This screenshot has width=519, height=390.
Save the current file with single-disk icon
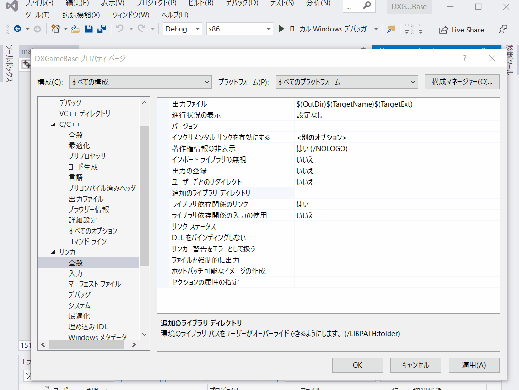click(x=89, y=29)
